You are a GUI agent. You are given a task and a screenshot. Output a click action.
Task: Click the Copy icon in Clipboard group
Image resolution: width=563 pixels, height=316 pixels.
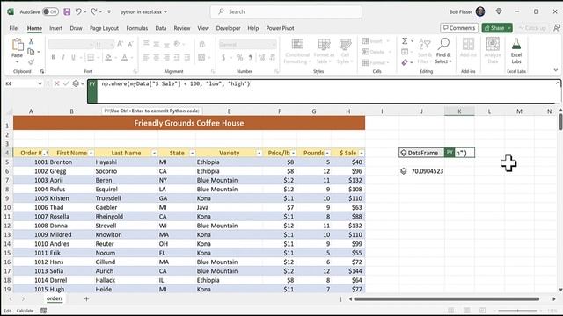32,52
